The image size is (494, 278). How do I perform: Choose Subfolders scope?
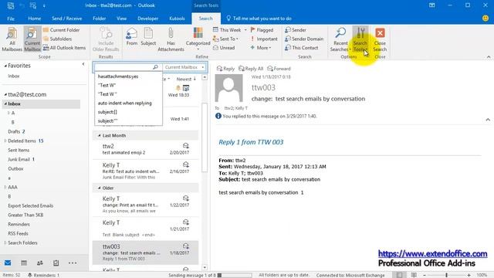(x=57, y=39)
